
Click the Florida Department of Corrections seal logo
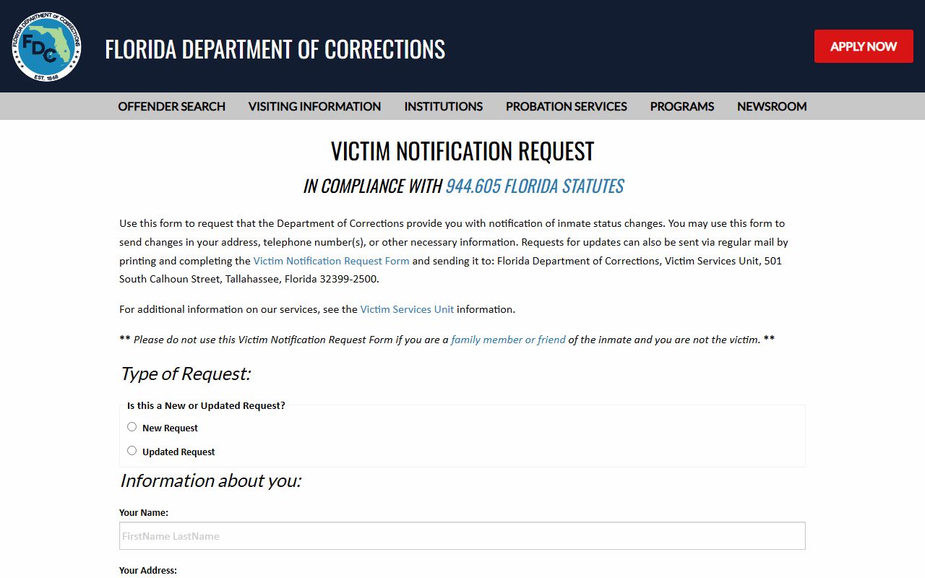pyautogui.click(x=46, y=46)
